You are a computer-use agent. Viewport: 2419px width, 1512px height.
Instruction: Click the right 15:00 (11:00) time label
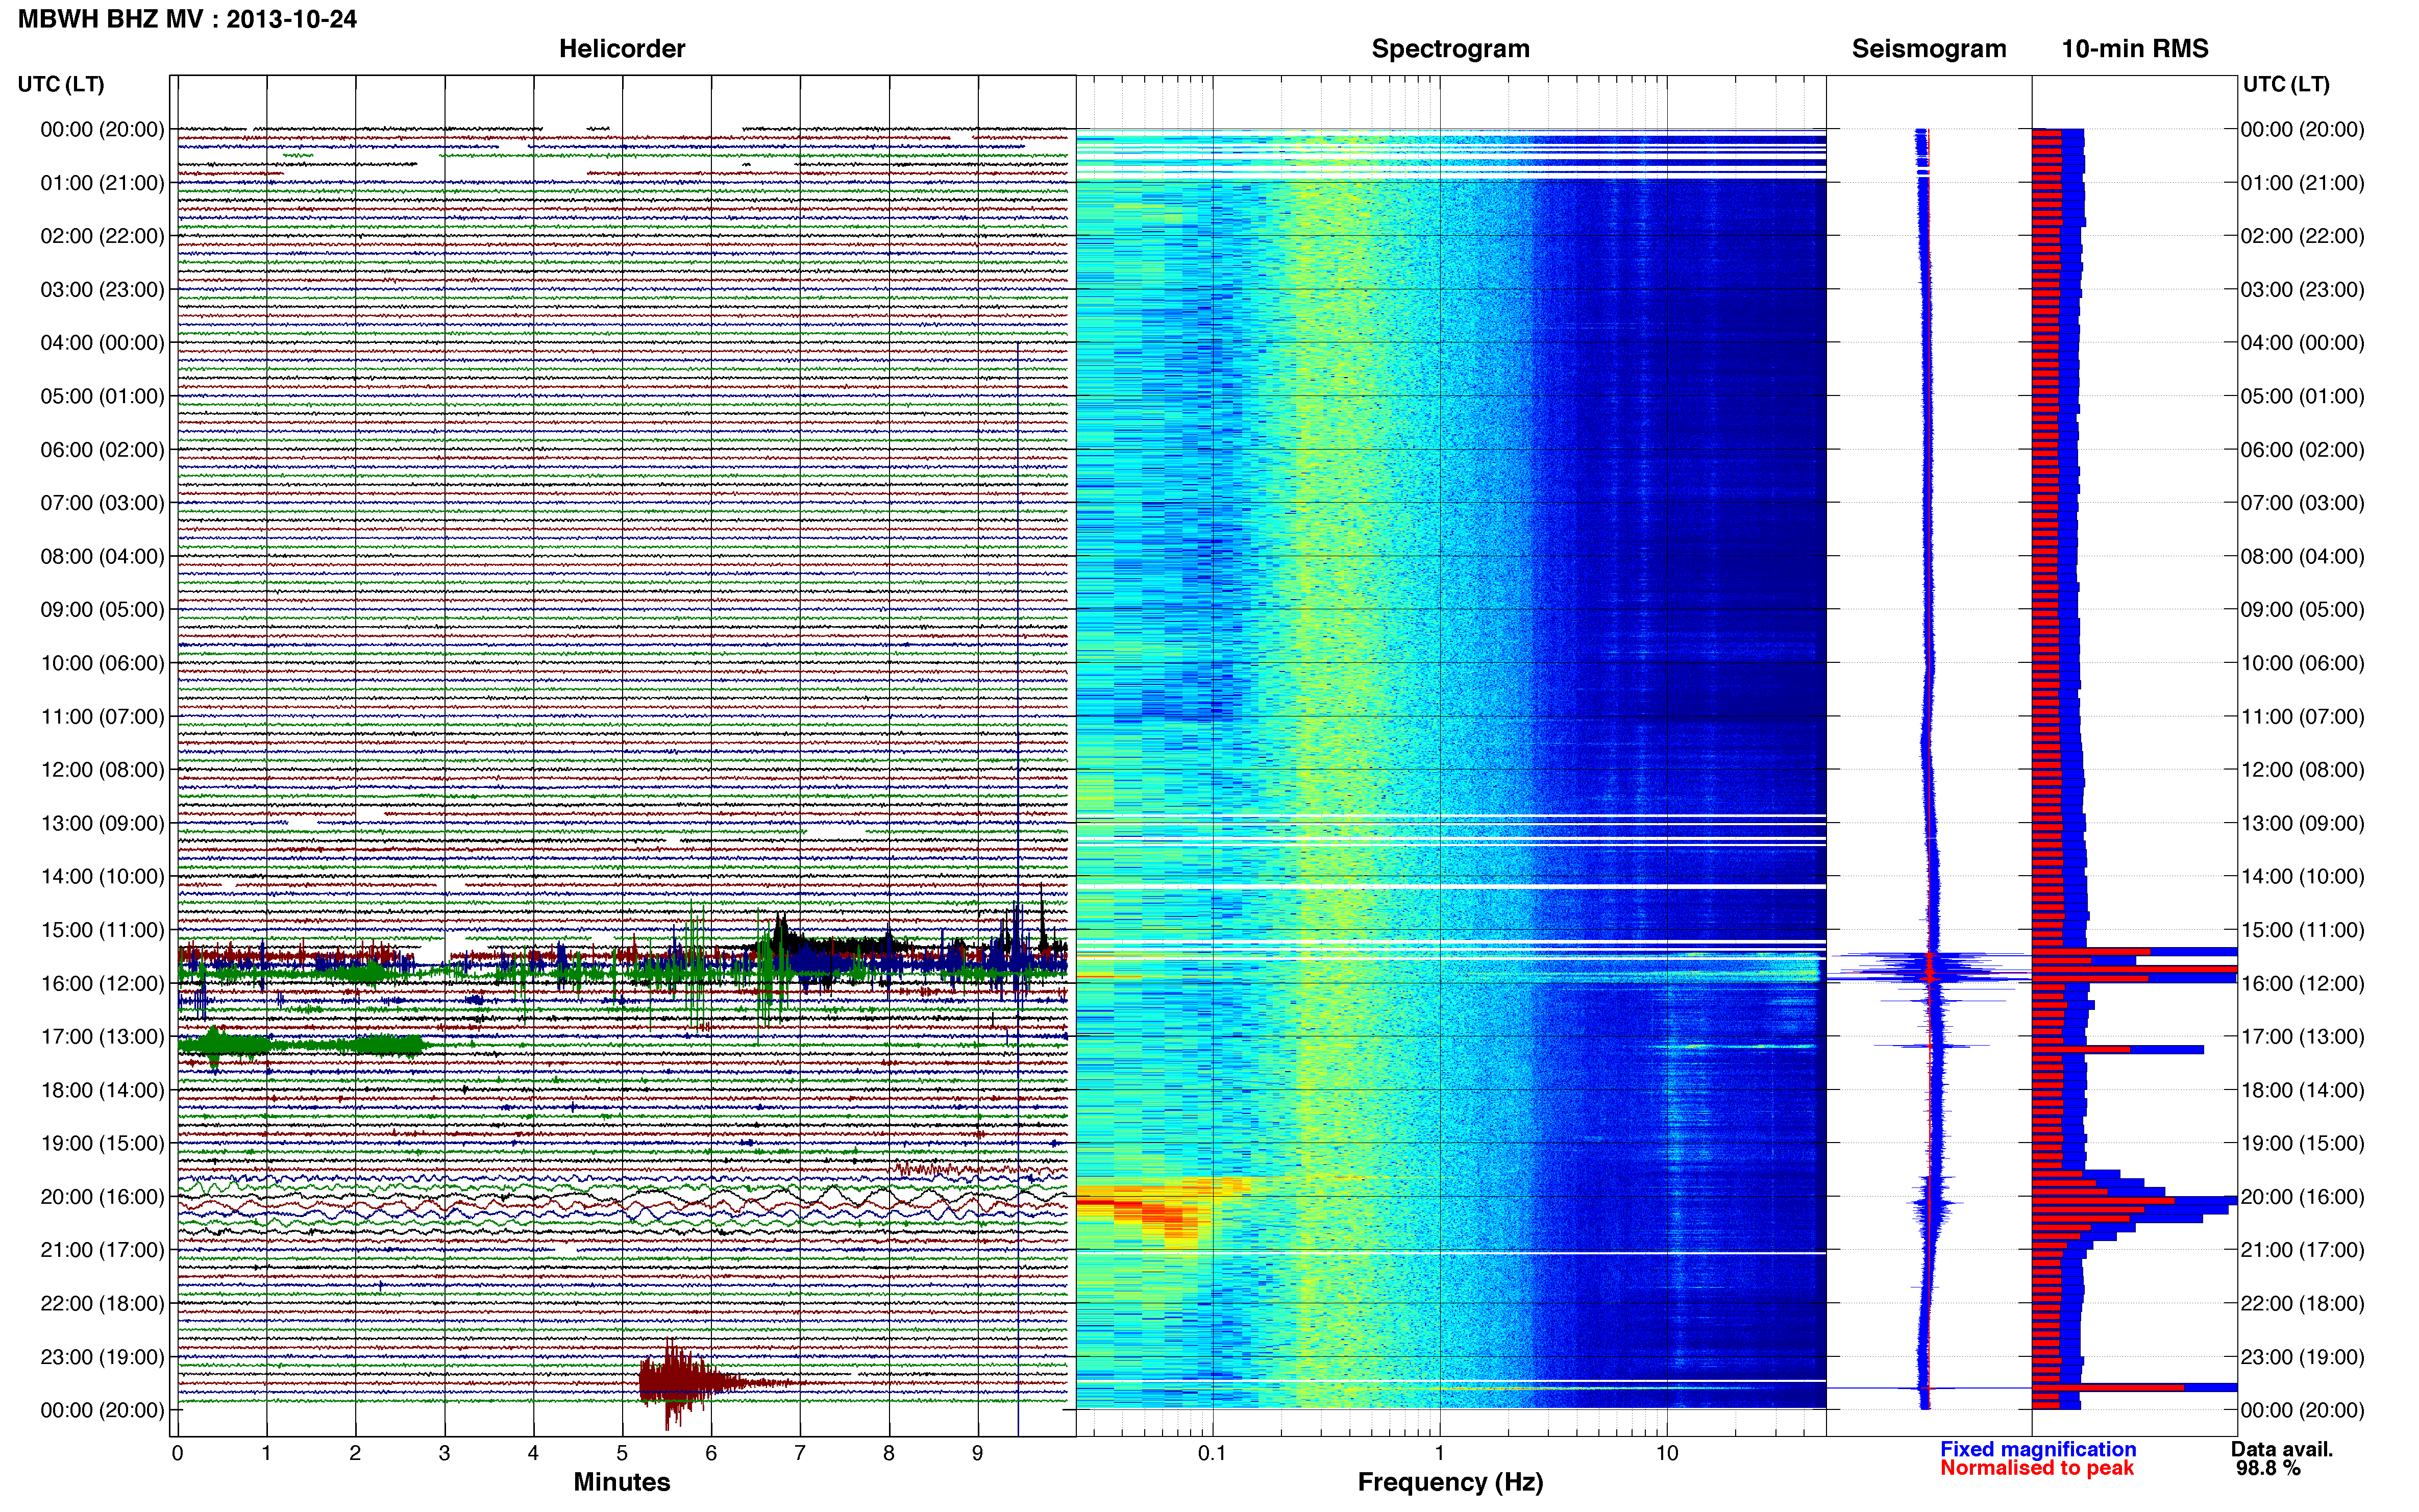(x=2302, y=930)
